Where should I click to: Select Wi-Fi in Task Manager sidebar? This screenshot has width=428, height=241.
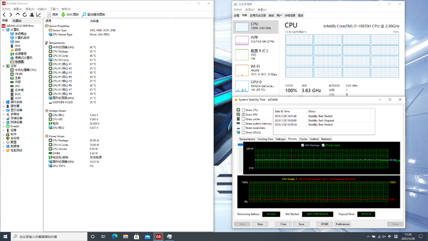click(x=256, y=70)
